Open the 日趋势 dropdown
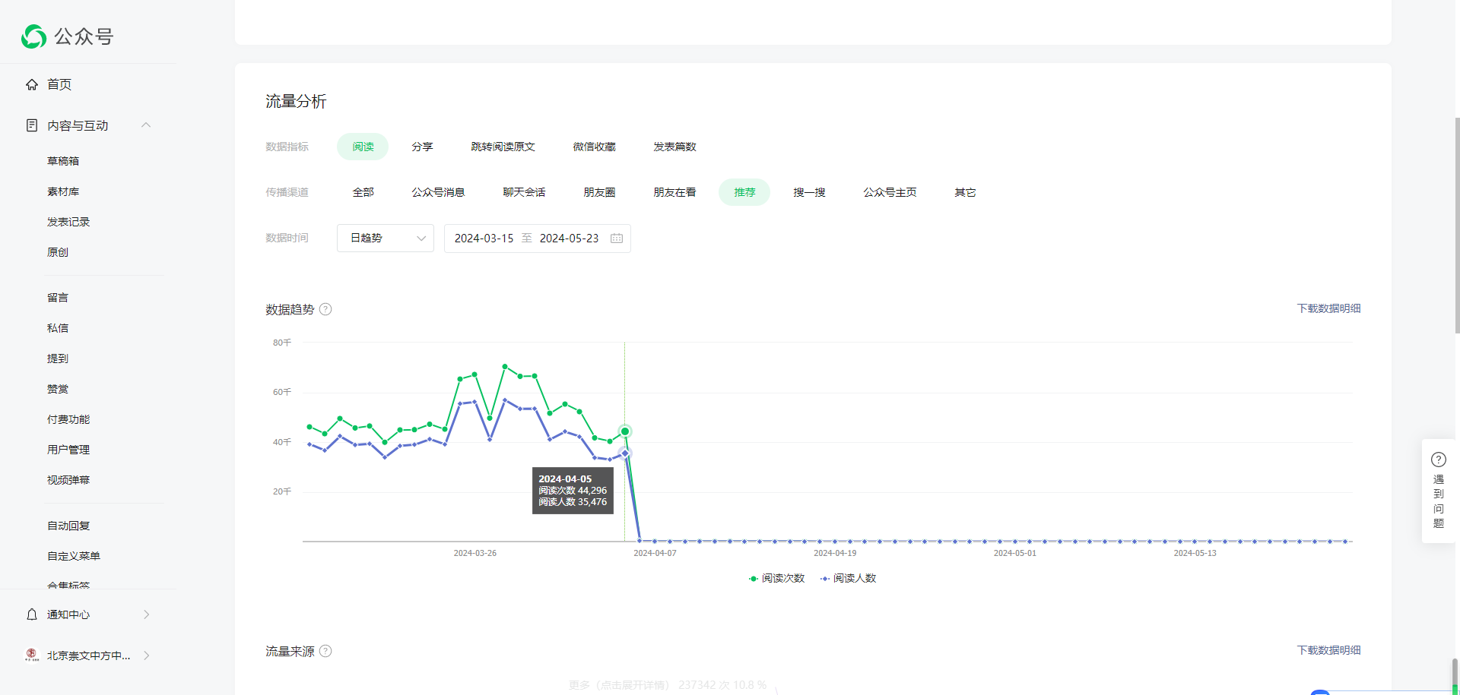This screenshot has width=1460, height=695. (386, 239)
